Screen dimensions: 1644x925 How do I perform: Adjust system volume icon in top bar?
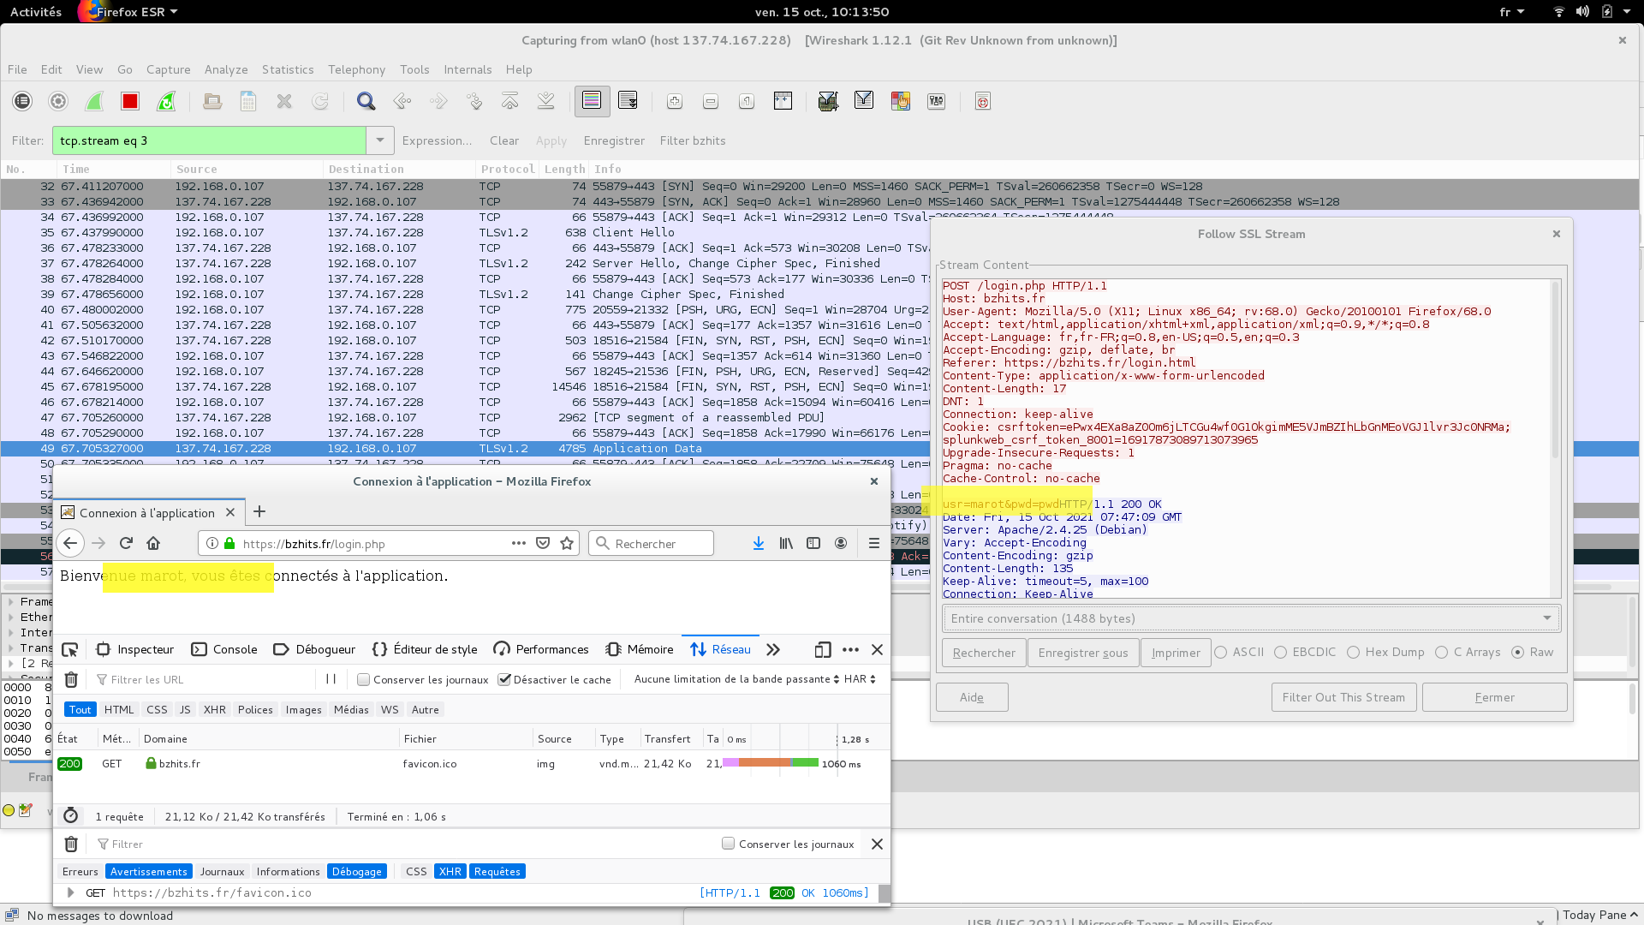(1582, 12)
